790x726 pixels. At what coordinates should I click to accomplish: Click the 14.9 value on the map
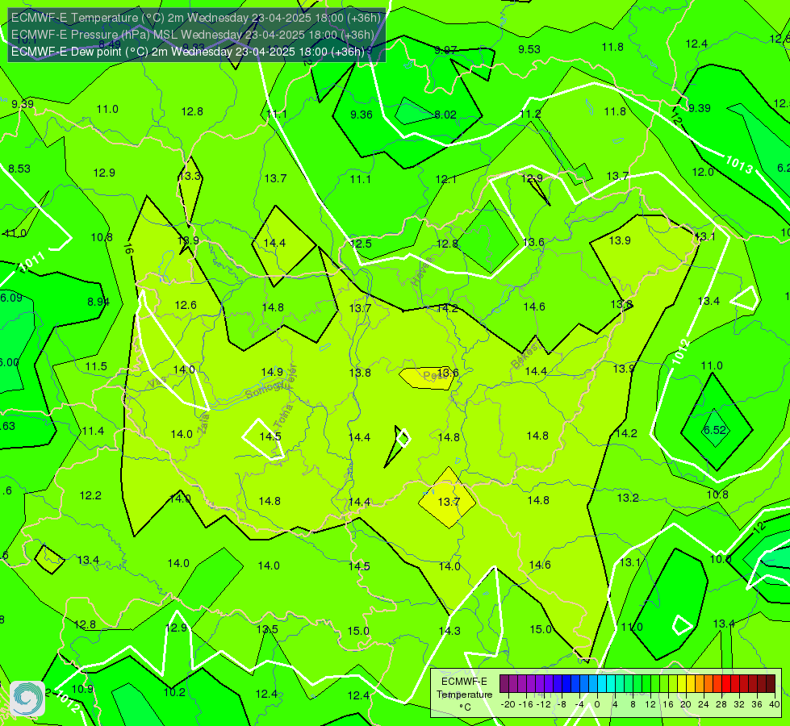(x=272, y=373)
